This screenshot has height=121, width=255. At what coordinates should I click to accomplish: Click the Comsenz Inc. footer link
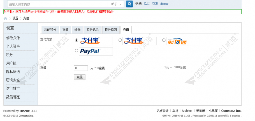pyautogui.click(x=231, y=111)
